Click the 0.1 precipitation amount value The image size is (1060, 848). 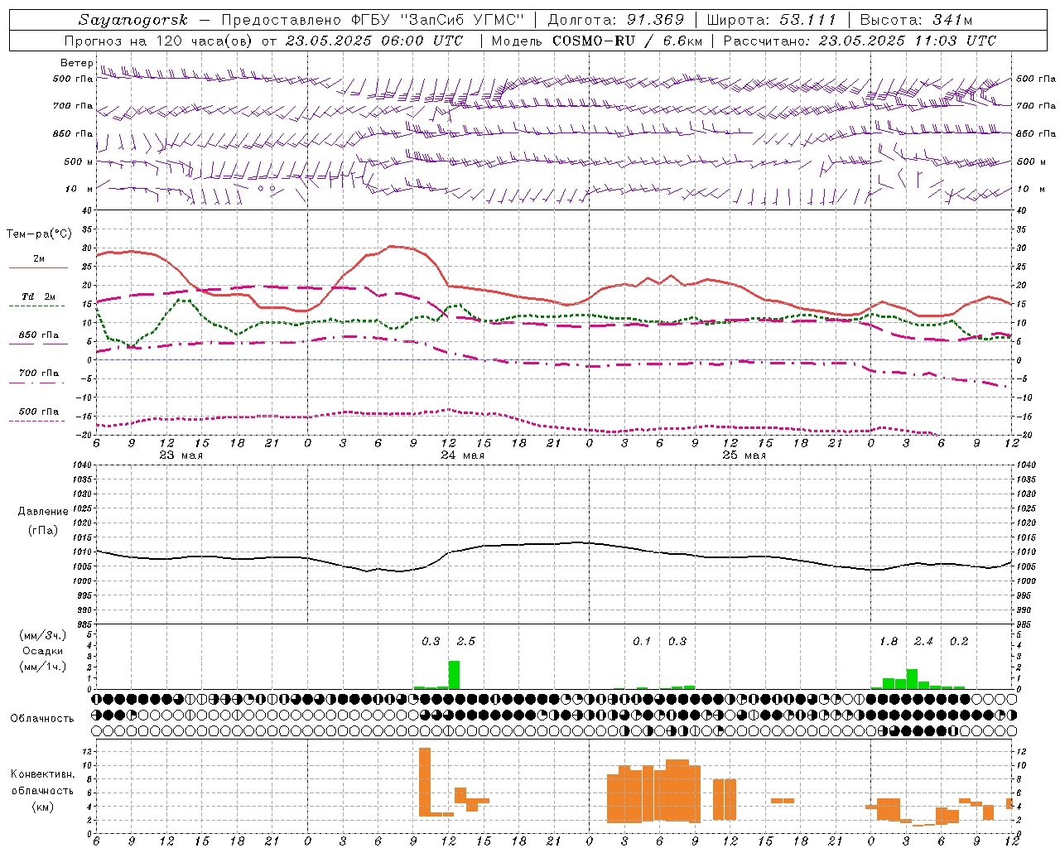(x=642, y=641)
